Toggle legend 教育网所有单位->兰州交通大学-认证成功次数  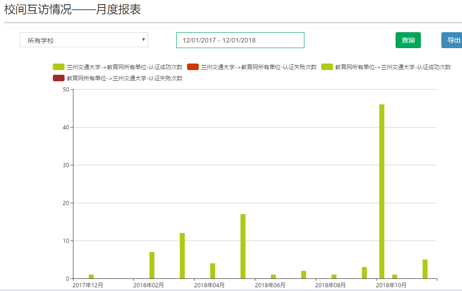(x=386, y=67)
